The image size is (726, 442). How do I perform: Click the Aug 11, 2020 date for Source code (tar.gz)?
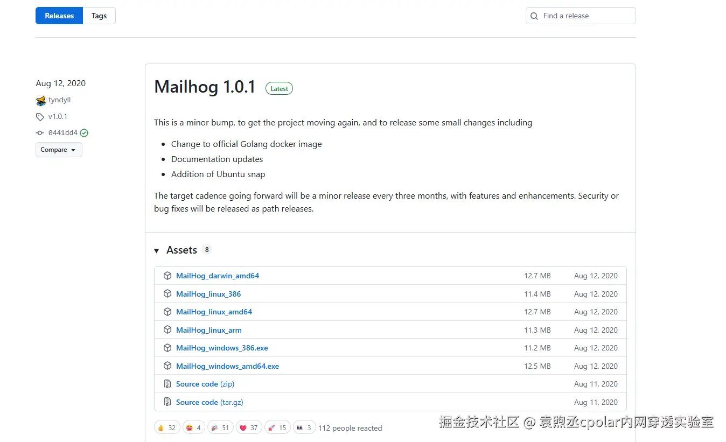coord(596,402)
